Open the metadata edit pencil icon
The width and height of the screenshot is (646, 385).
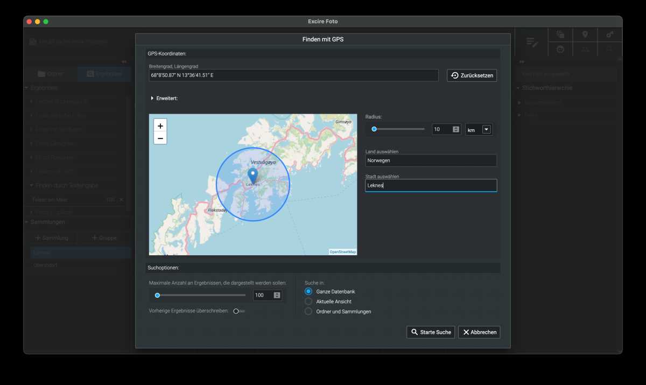(x=532, y=43)
